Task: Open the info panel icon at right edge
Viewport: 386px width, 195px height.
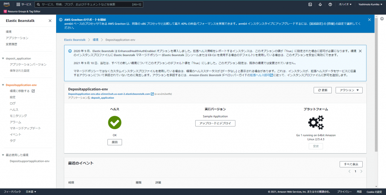Action: pos(382,19)
